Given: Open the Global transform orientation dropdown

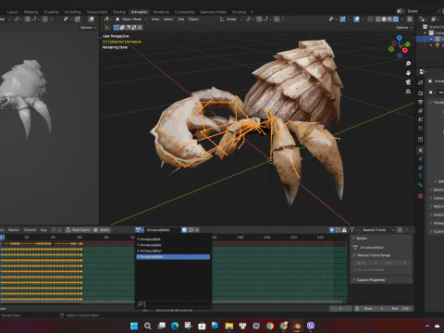Looking at the screenshot, I should (231, 19).
